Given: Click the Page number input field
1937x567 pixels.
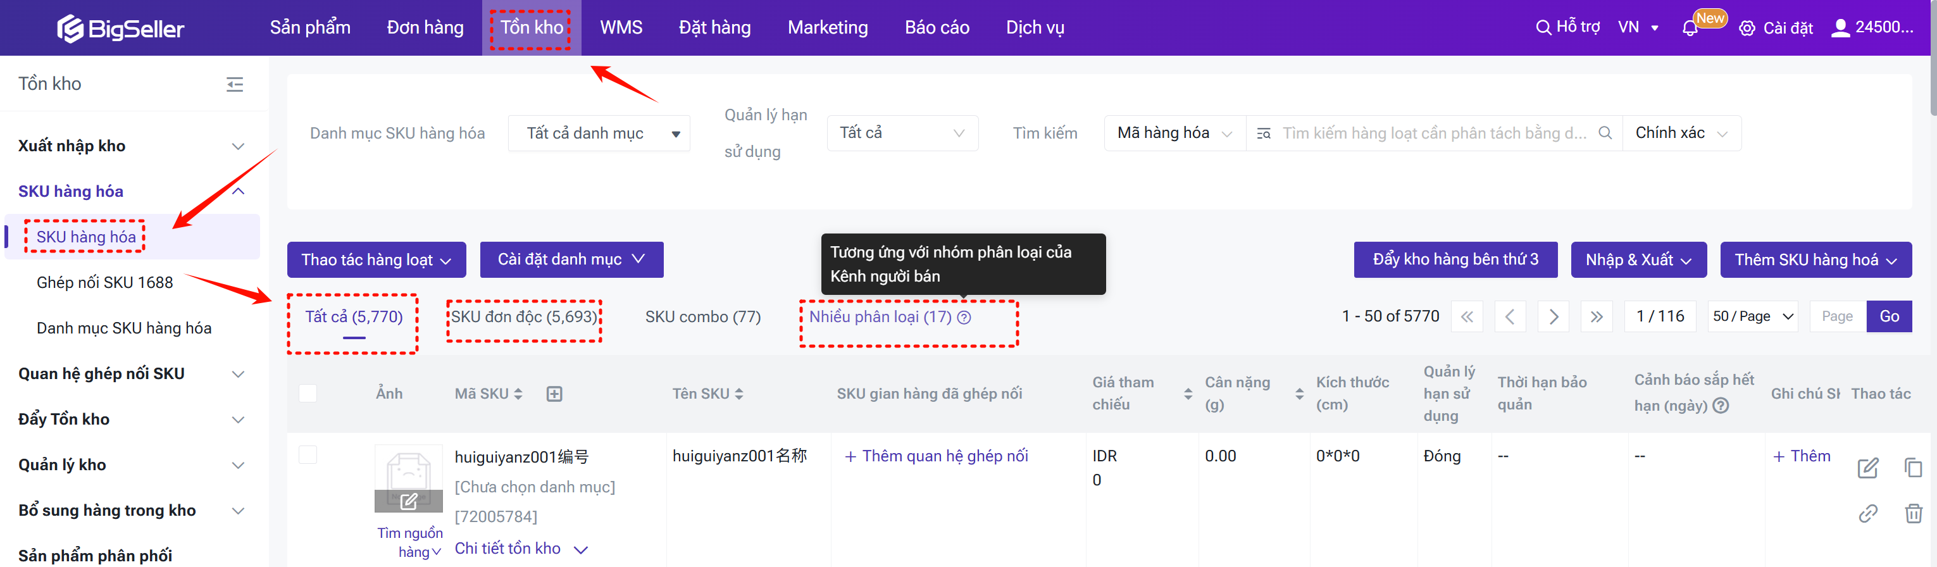Looking at the screenshot, I should pos(1837,316).
